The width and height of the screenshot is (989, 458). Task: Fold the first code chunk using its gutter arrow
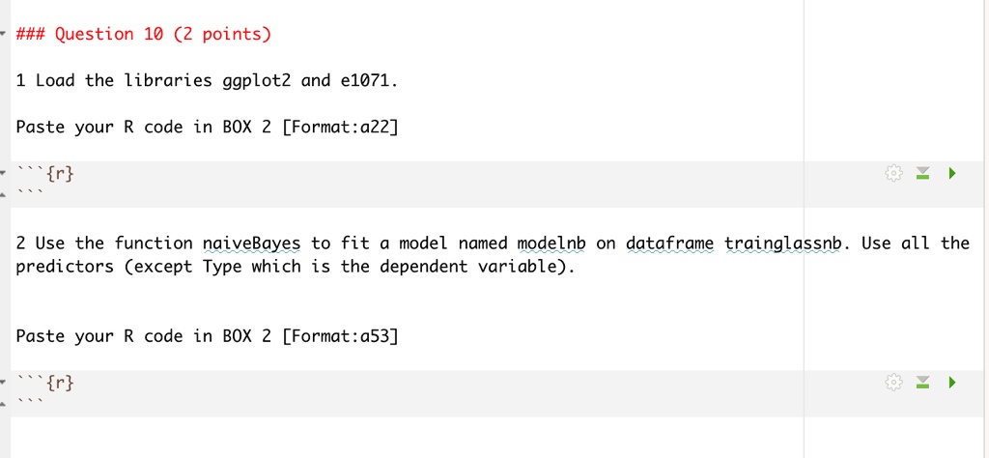2,172
